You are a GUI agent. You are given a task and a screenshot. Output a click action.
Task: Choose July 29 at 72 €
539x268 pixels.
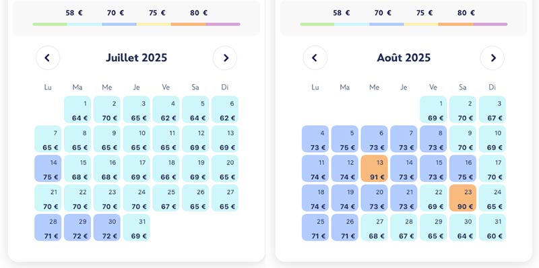77,228
